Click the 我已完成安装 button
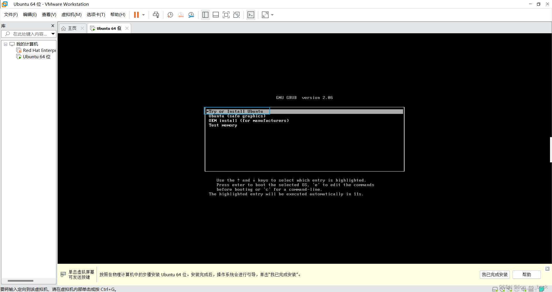552x292 pixels. click(x=494, y=275)
